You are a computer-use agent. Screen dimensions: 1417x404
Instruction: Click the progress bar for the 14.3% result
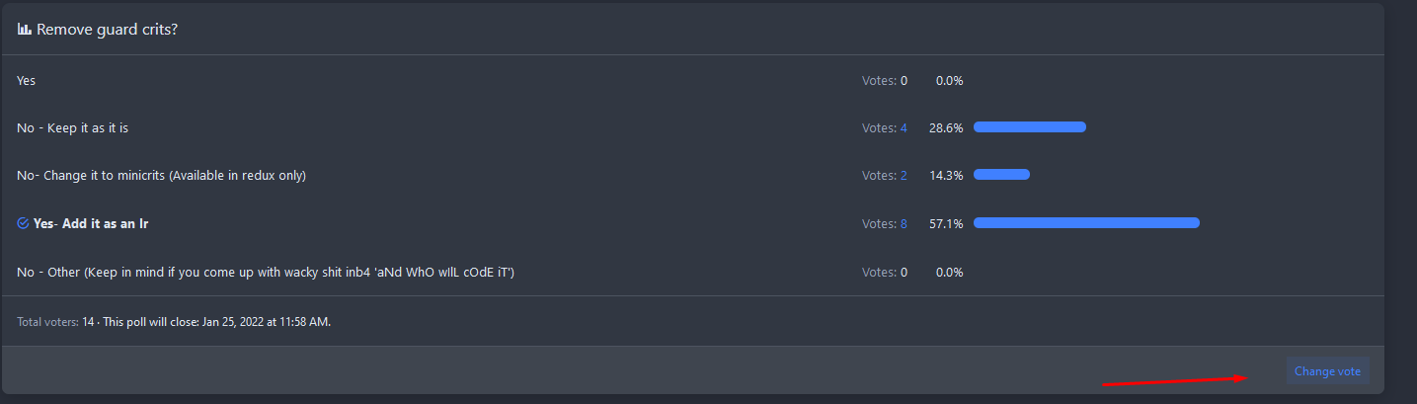point(1001,175)
